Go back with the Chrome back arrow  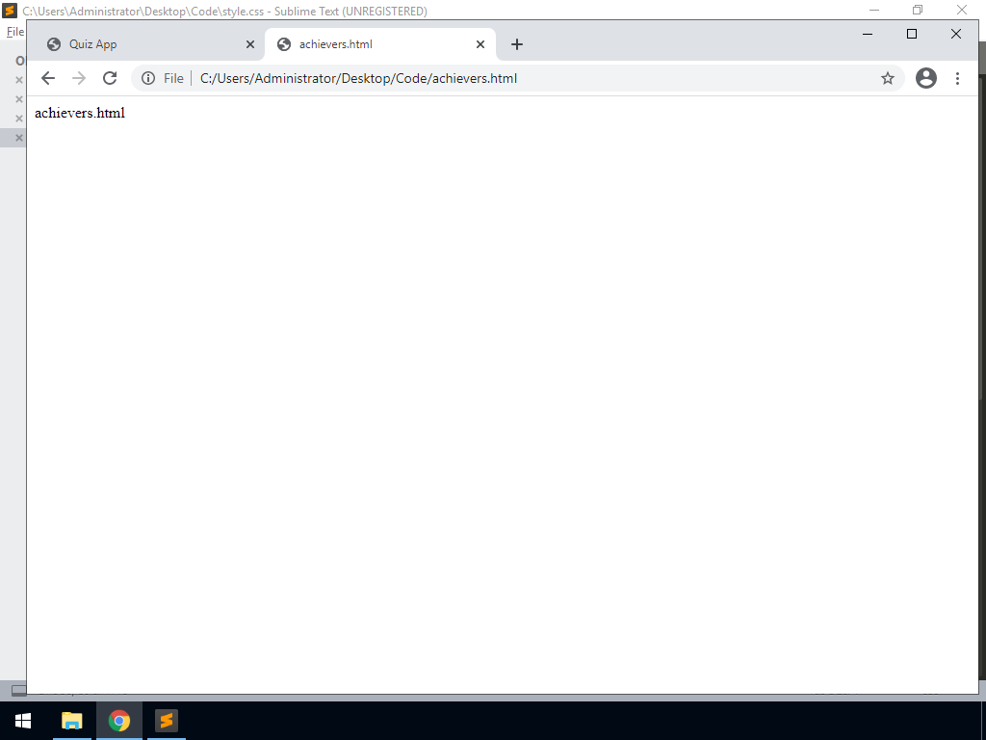(x=48, y=78)
